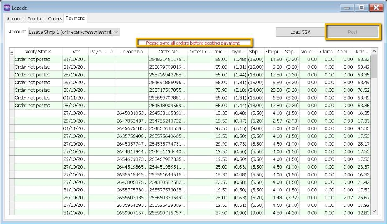Viewport: 387px width, 224px height.
Task: Select the Payment tab
Action: (75, 18)
